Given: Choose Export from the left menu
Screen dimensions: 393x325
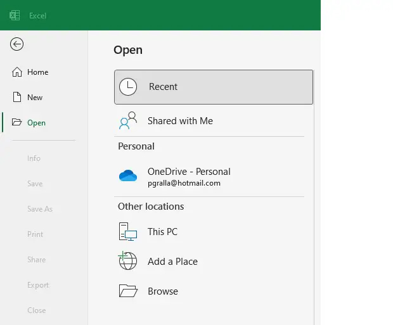Looking at the screenshot, I should (x=37, y=285).
